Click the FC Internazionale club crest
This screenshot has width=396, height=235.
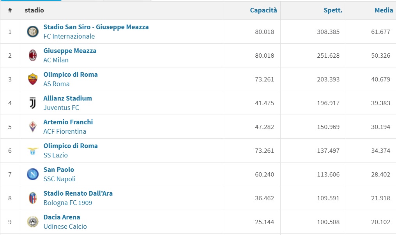(x=33, y=32)
